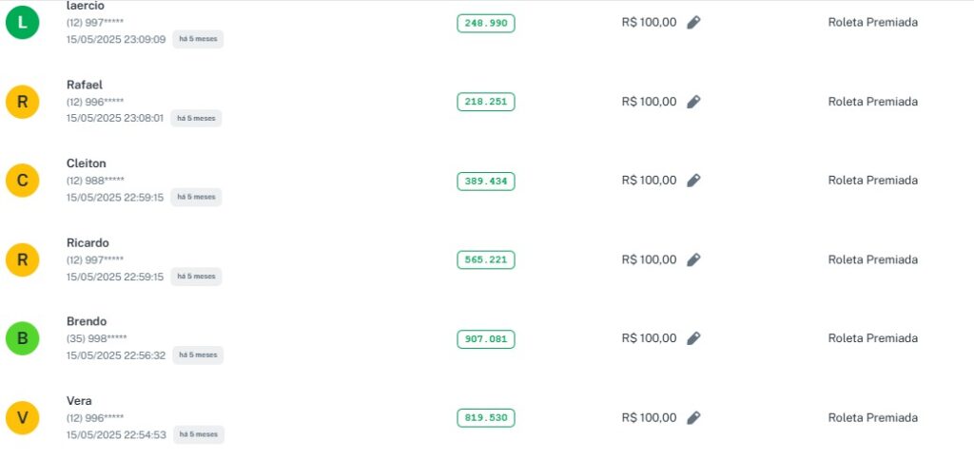Image resolution: width=974 pixels, height=460 pixels.
Task: Click 'Roleta Premiada' label in Vera's row
Action: tap(872, 417)
